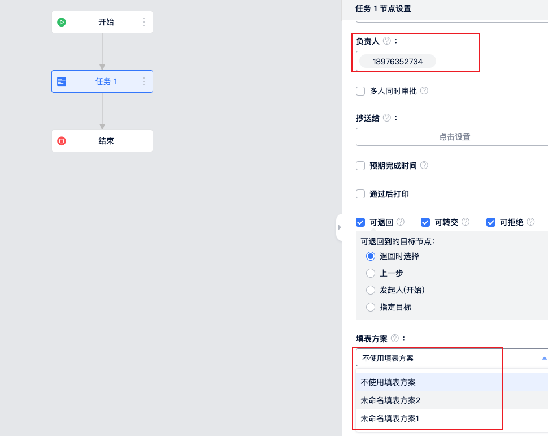The height and width of the screenshot is (436, 548).
Task: Open the 开始 node's three-dot menu
Action: pos(143,22)
